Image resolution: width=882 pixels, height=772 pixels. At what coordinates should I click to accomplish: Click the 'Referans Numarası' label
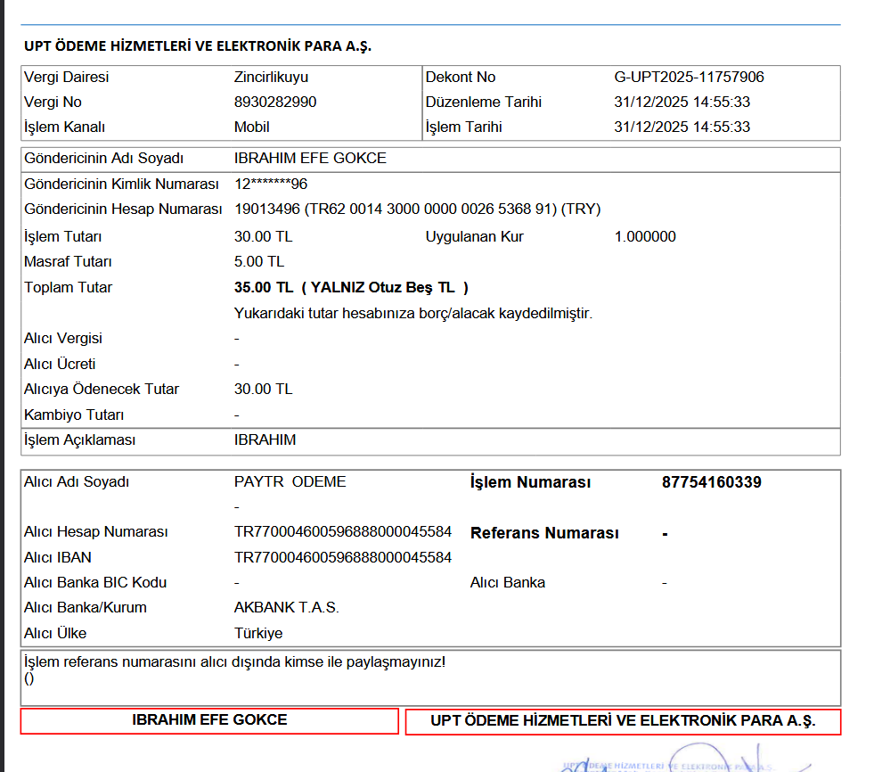[544, 533]
